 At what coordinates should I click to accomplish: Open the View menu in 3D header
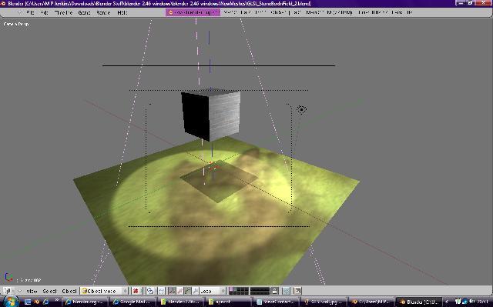(32, 291)
